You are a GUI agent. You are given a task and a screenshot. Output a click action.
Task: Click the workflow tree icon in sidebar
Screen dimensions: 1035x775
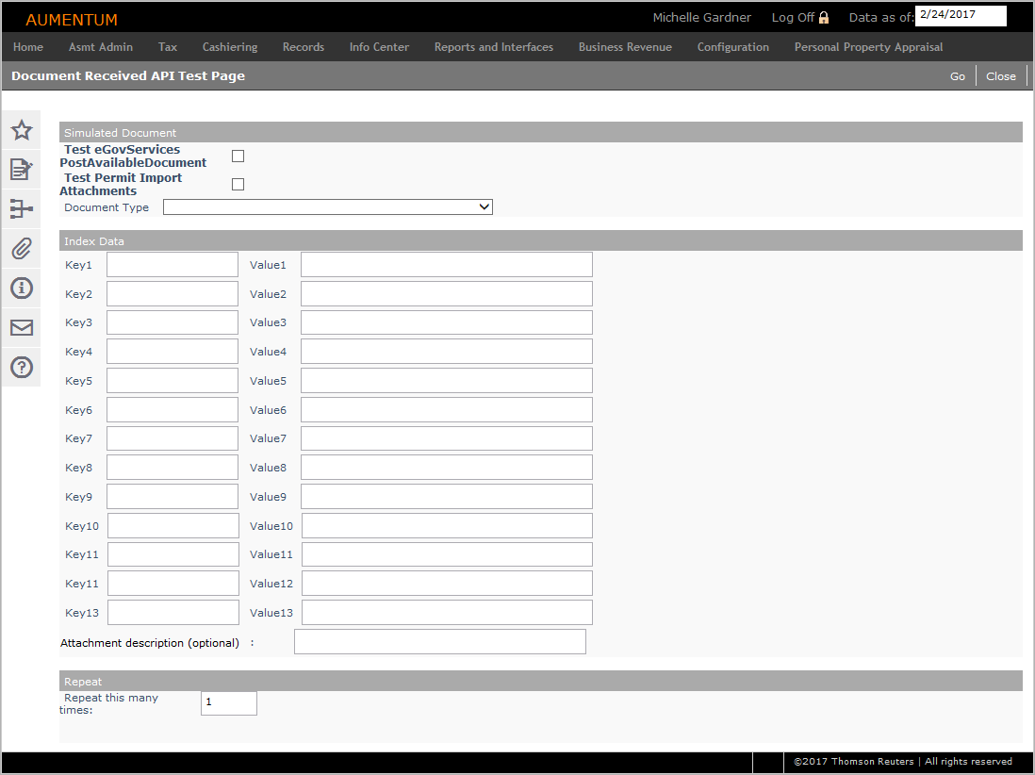pos(21,209)
